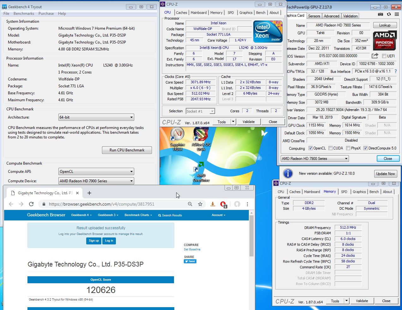Screen dimensions: 402x310
Task: Click the Update Now button
Action: point(385,174)
